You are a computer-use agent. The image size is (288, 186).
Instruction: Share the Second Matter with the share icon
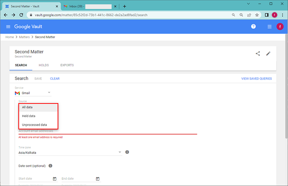pos(258,54)
